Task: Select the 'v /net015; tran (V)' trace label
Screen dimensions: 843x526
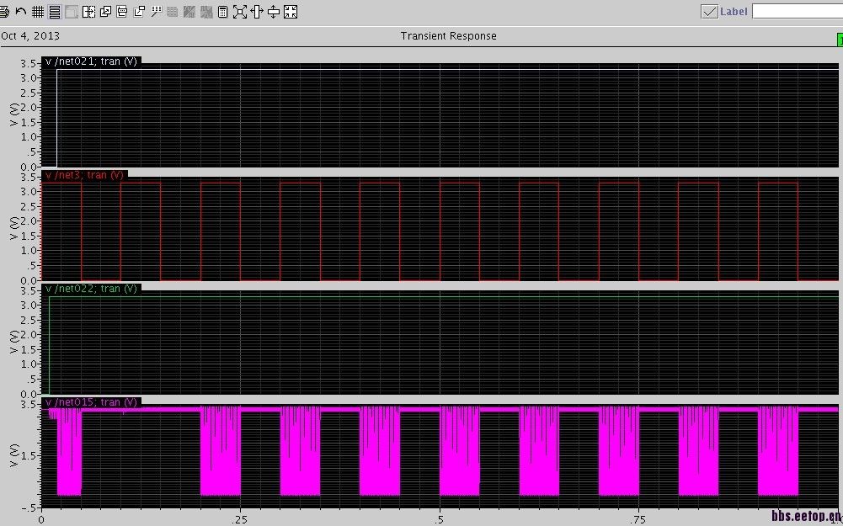Action: coord(92,402)
